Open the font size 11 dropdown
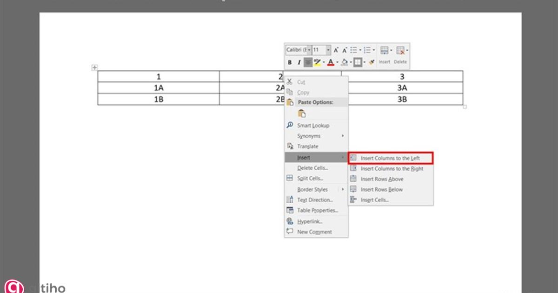The height and width of the screenshot is (293, 558). tap(328, 50)
